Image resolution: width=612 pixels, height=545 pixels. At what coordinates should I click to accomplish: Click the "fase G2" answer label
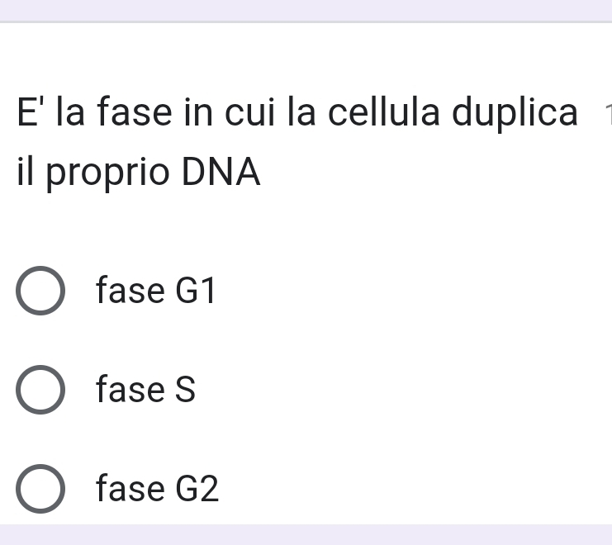pos(157,489)
